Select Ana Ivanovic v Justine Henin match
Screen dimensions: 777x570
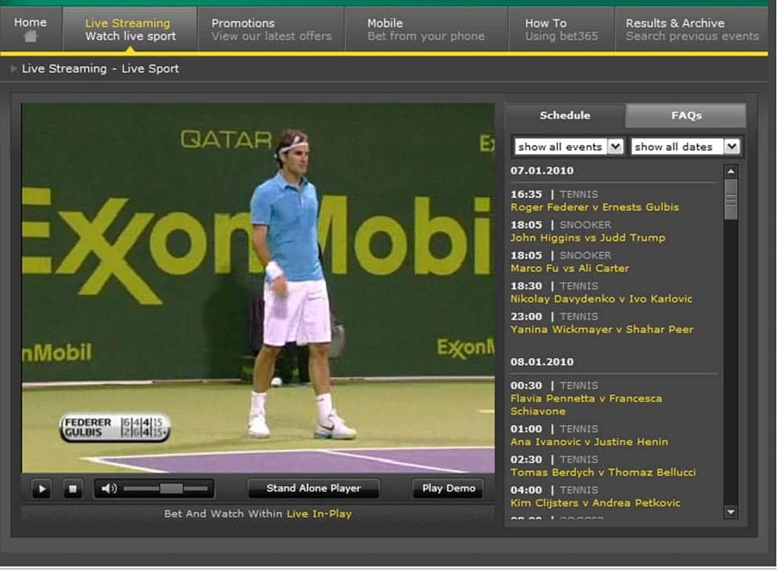click(x=589, y=442)
